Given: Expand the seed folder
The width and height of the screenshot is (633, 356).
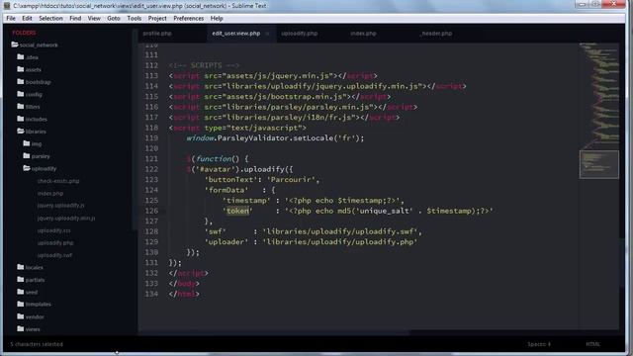Looking at the screenshot, I should 21,292.
